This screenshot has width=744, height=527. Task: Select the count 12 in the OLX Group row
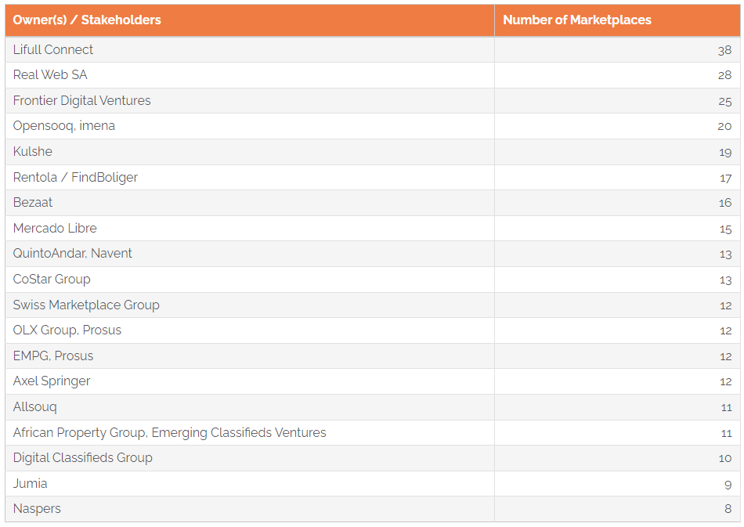coord(725,331)
